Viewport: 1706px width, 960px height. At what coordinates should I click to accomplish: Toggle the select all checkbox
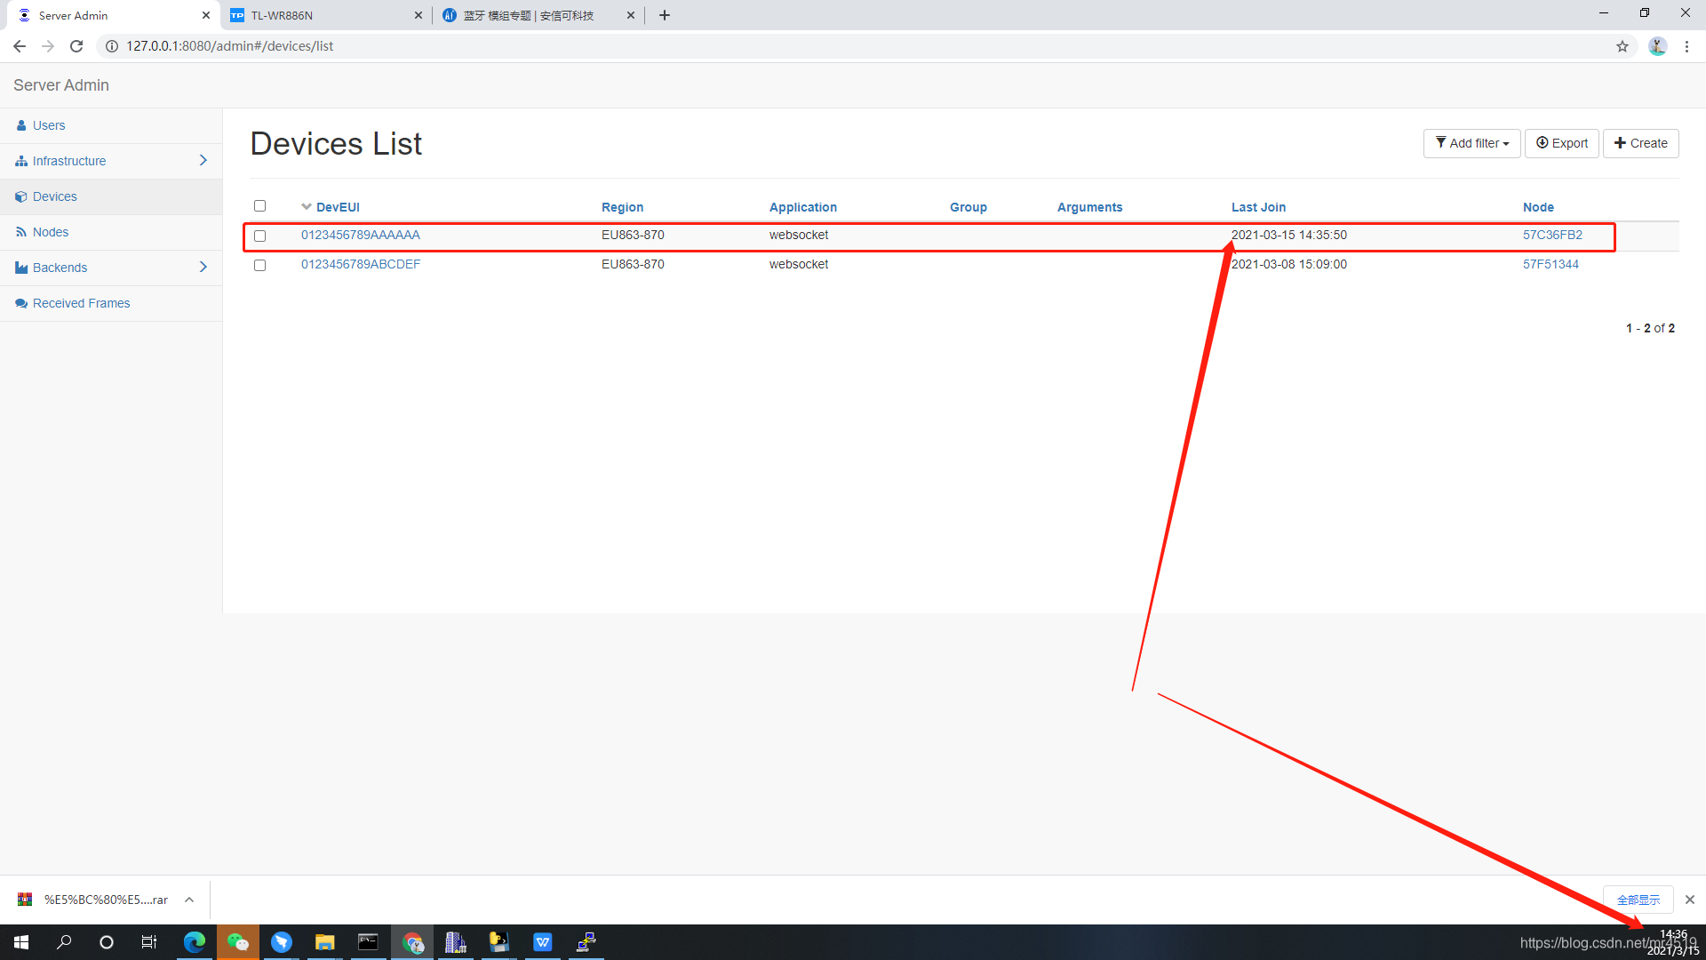click(259, 205)
